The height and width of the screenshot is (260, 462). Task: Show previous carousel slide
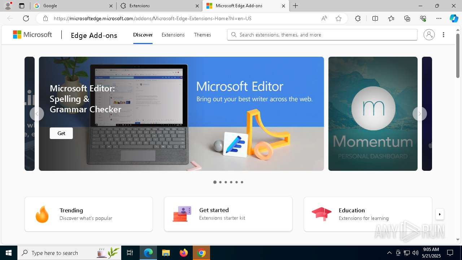tap(37, 114)
